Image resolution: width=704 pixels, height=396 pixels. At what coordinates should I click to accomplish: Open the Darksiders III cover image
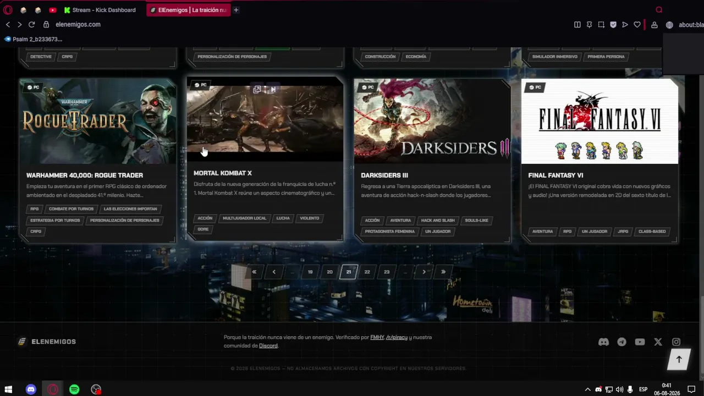(432, 122)
